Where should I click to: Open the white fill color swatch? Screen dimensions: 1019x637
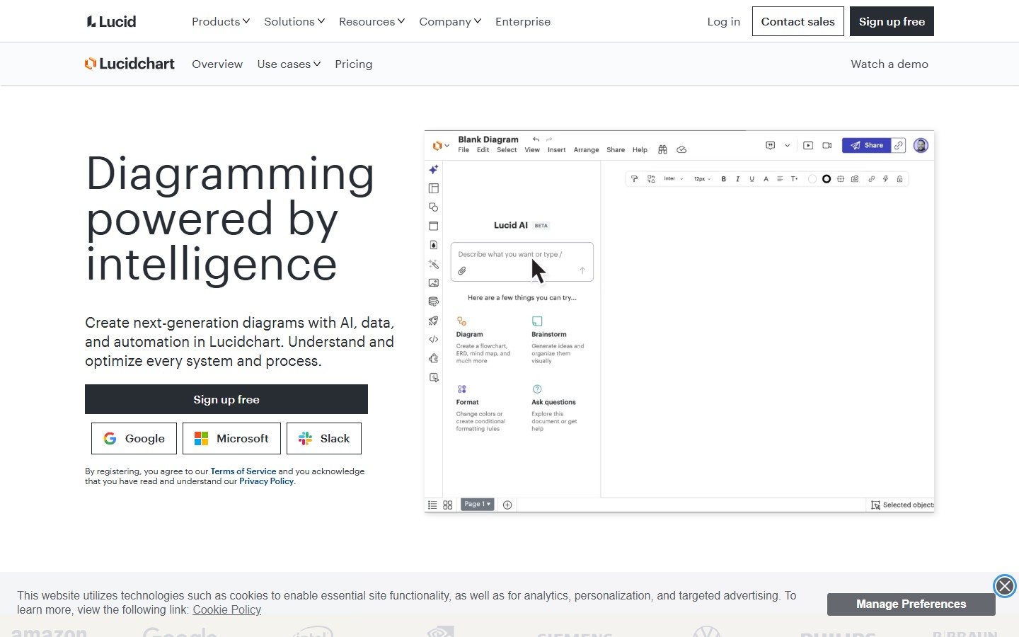(x=812, y=179)
